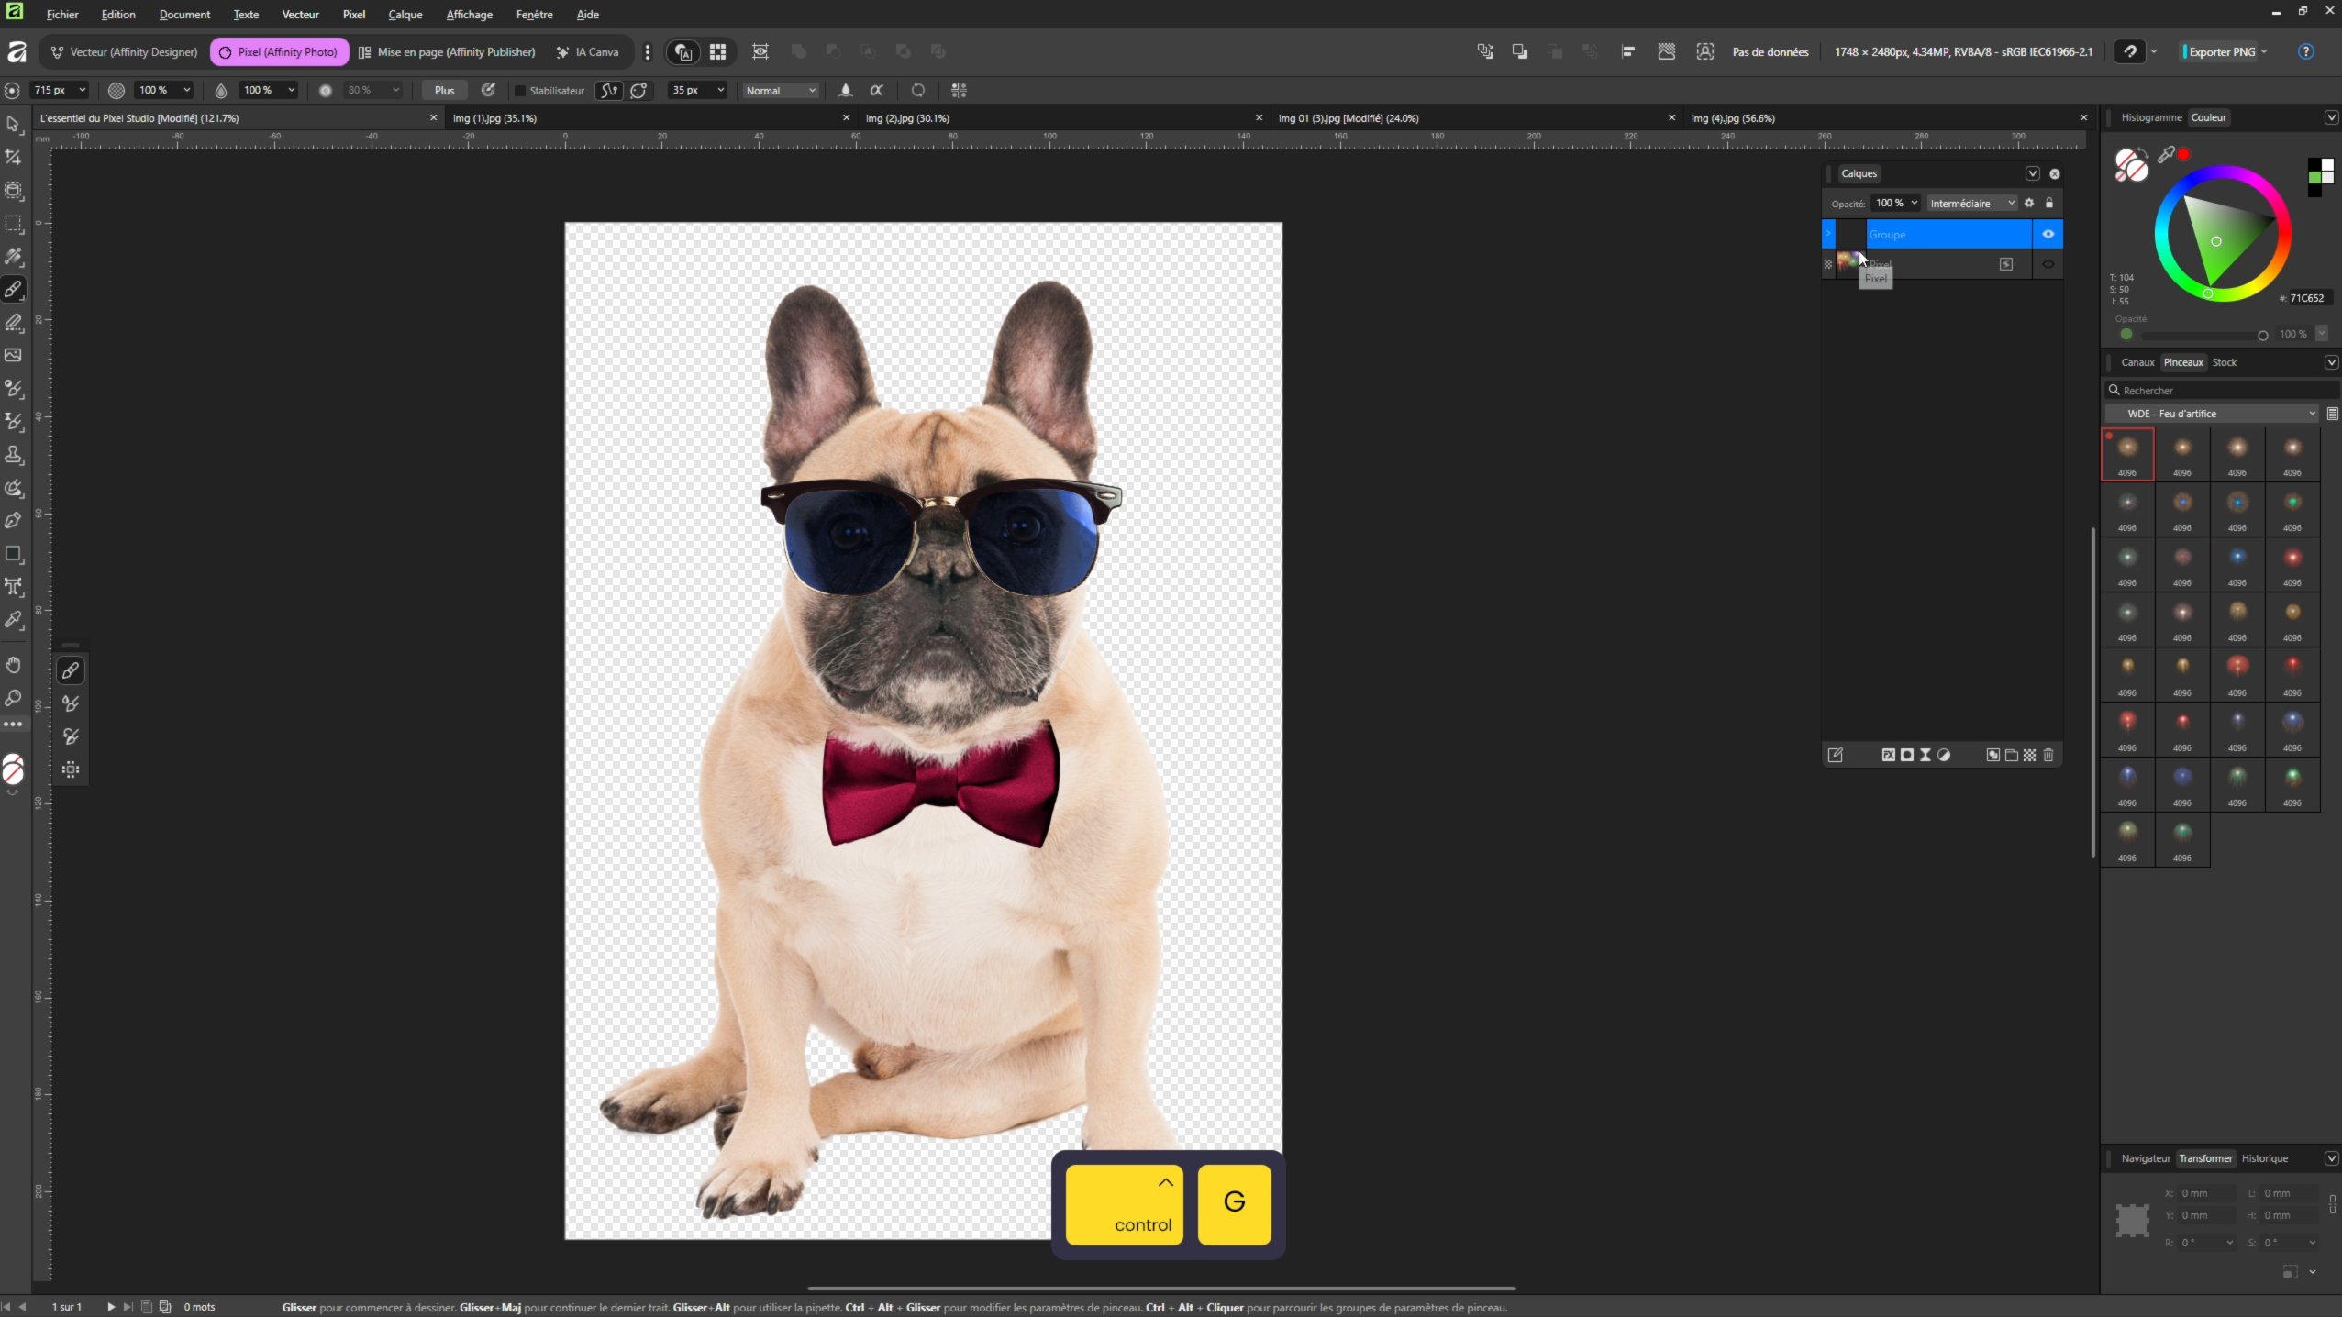This screenshot has width=2342, height=1317.
Task: Click the Exporter PNG button
Action: [2221, 51]
